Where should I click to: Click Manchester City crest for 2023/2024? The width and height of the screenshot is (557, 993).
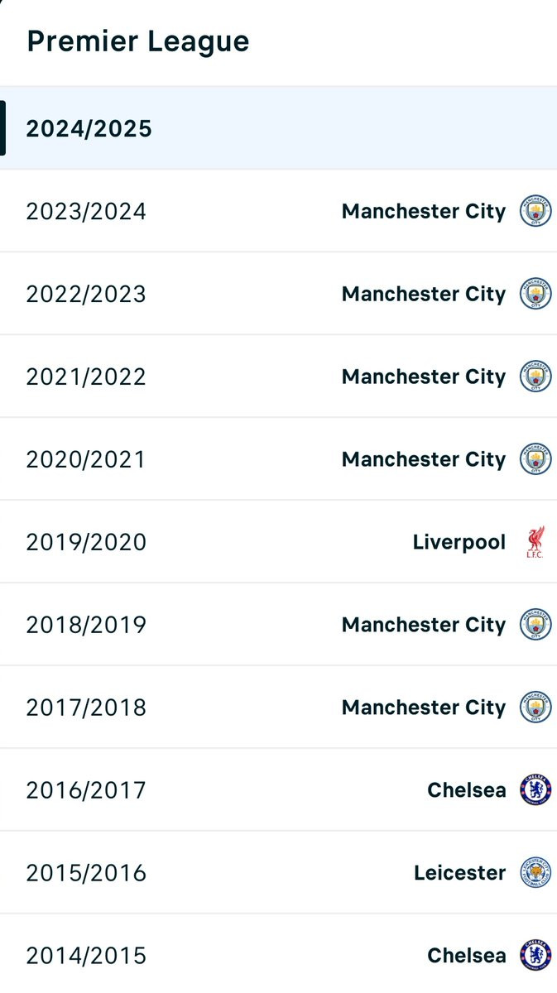535,211
